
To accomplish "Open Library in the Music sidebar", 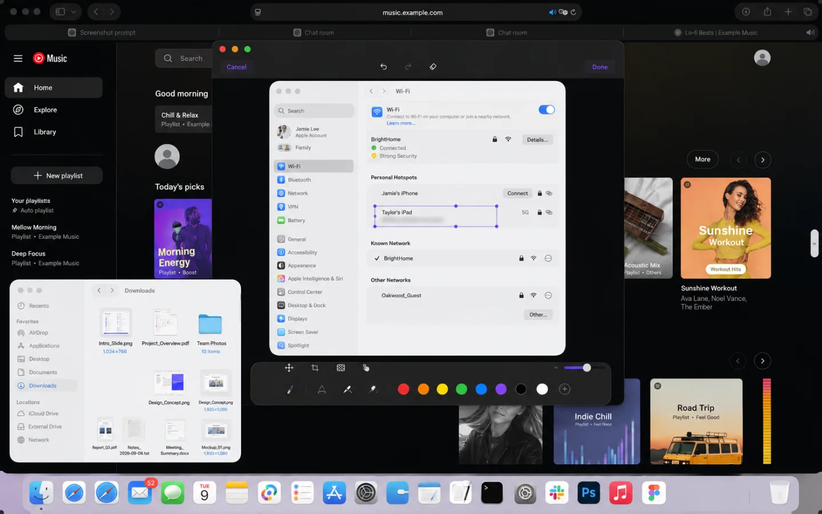I will [x=54, y=132].
